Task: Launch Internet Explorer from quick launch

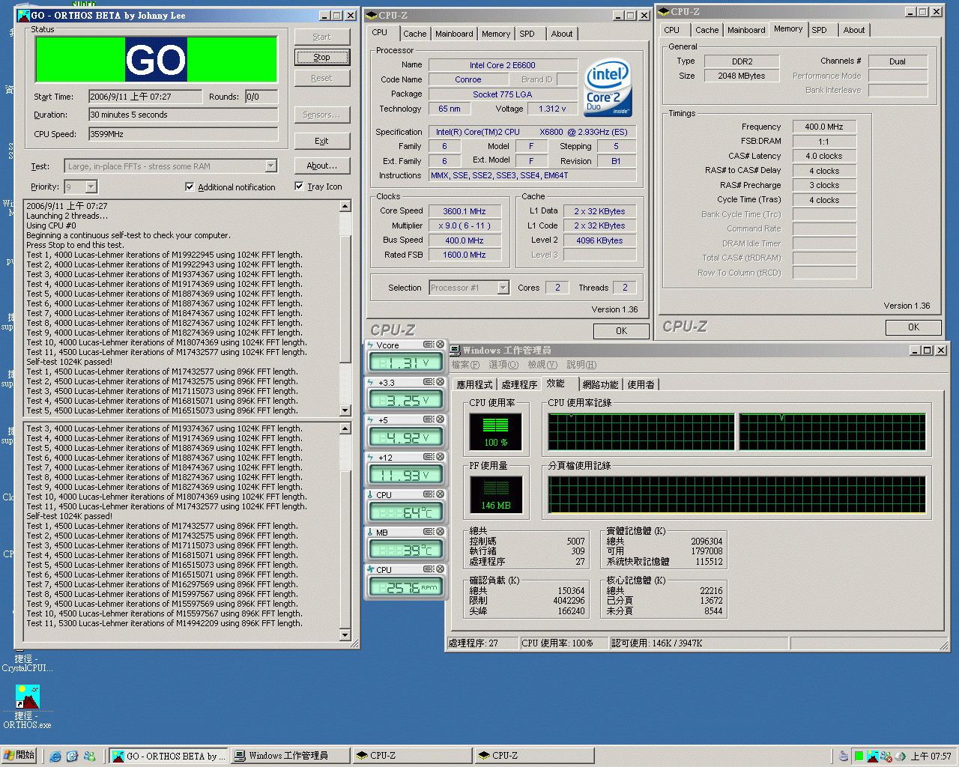Action: [x=55, y=756]
